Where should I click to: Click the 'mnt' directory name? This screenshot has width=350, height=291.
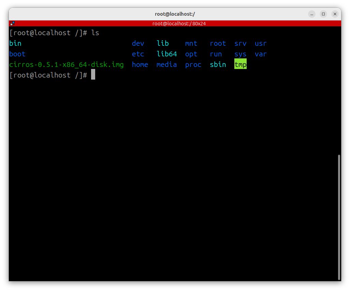click(191, 43)
